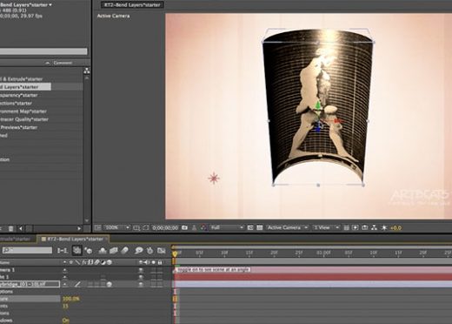Toggle pixel aspect ratio correction icon
Image resolution: width=452 pixels, height=324 pixels.
pos(346,228)
